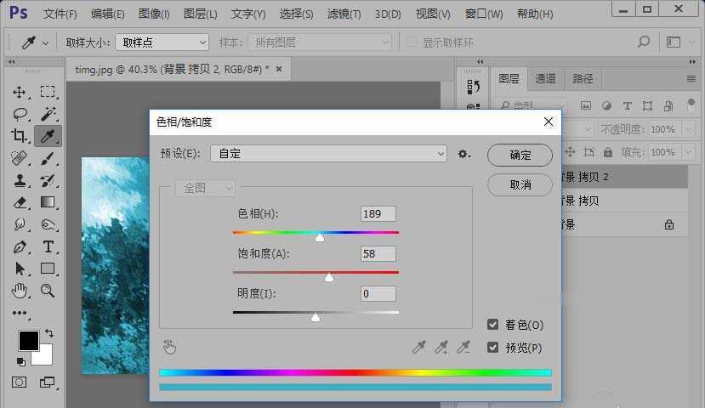
Task: Click the Cancel (取消) button
Action: point(520,184)
